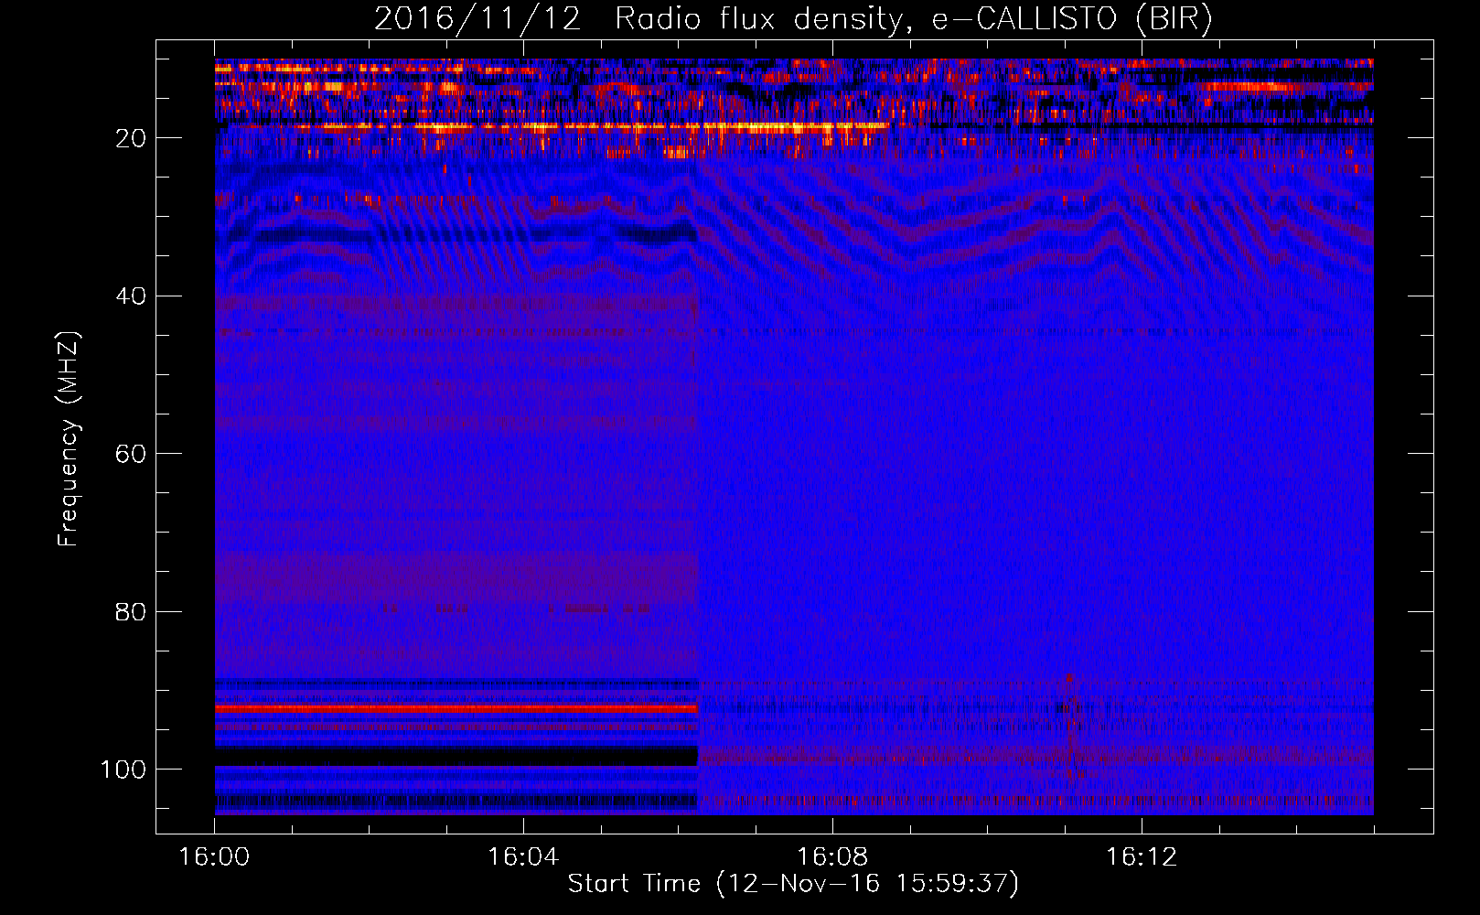Click the '20' frequency tick label
The width and height of the screenshot is (1480, 915).
[131, 138]
